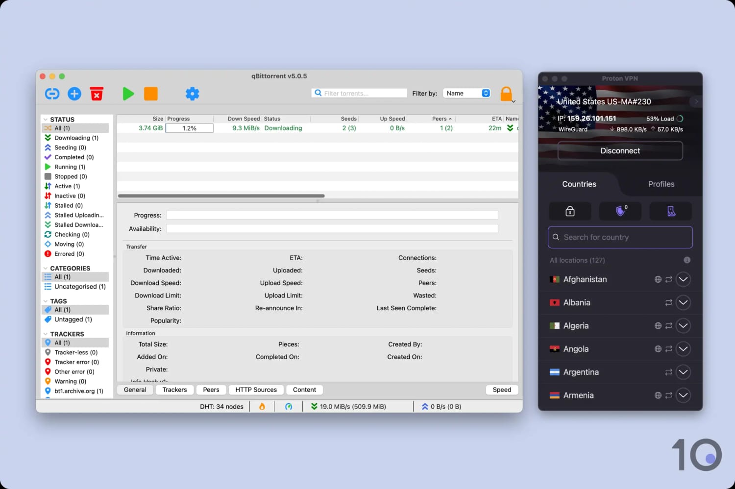
Task: Select the Tor lock icon in Proton VPN
Action: coord(570,211)
